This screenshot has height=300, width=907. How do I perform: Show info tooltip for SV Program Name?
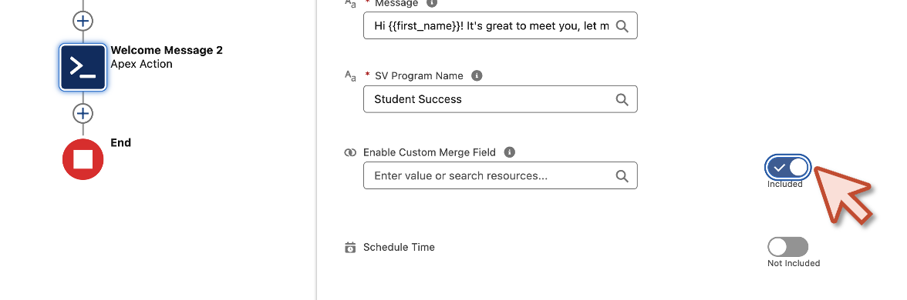click(477, 75)
